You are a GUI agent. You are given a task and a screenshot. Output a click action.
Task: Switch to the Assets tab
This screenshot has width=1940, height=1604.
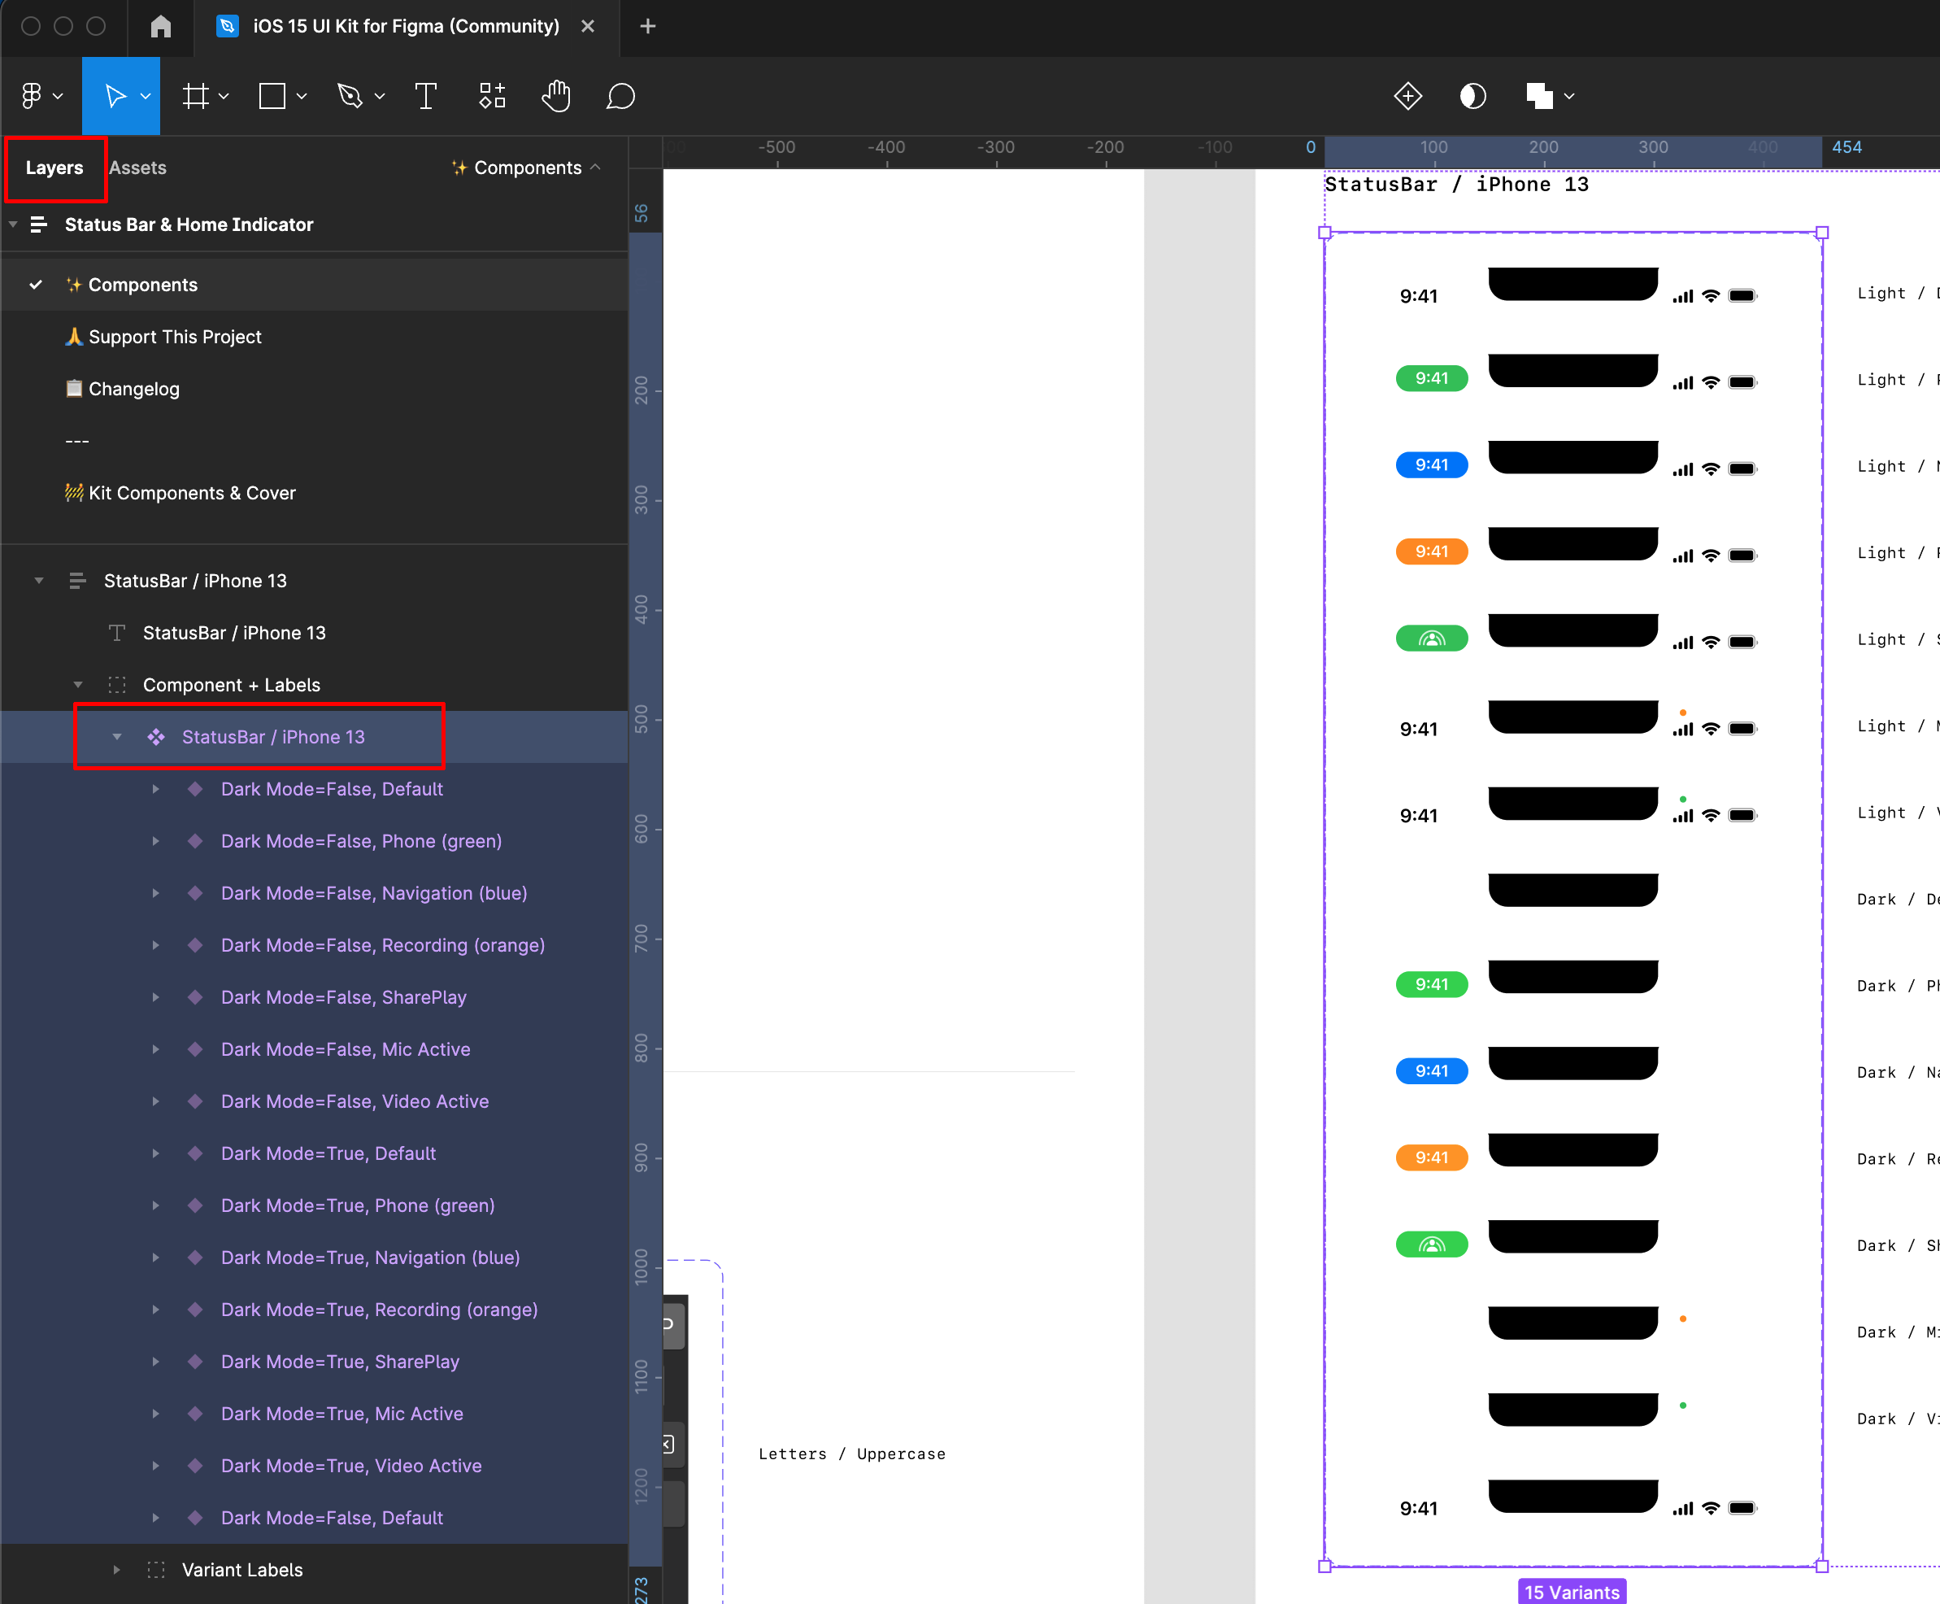point(137,168)
